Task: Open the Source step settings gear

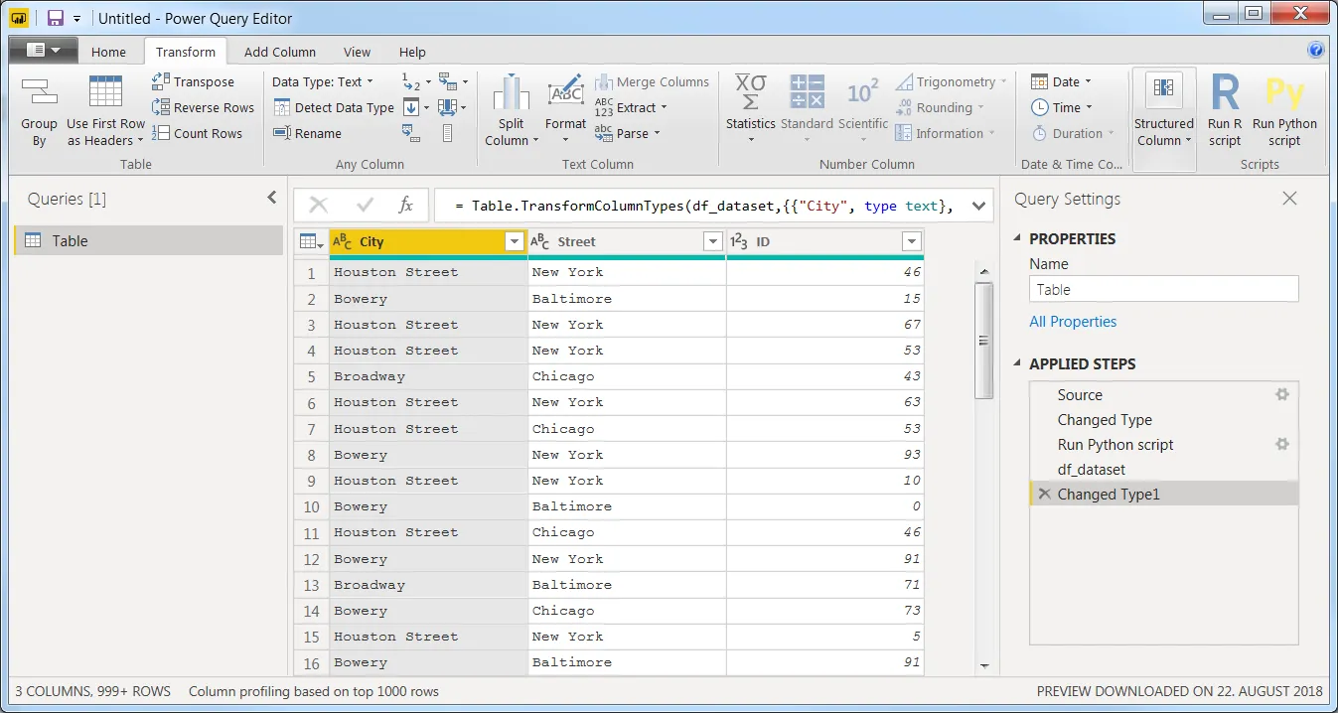Action: (1282, 394)
